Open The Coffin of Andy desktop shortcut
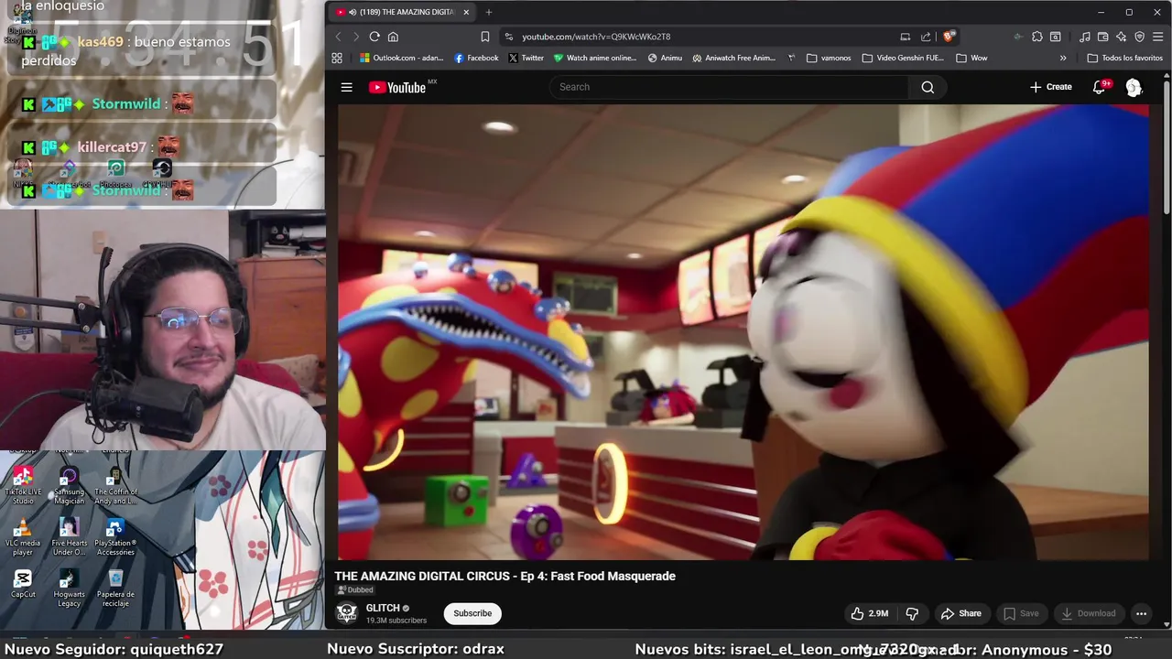 pos(115,485)
